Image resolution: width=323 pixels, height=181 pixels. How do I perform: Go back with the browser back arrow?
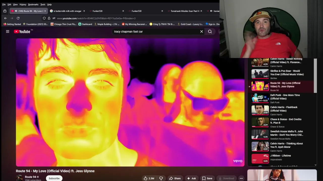6,18
